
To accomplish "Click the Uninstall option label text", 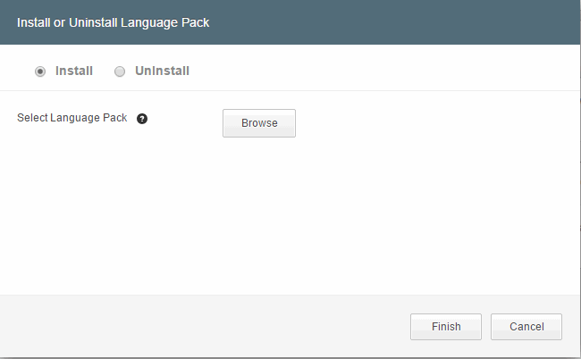I will [x=163, y=71].
